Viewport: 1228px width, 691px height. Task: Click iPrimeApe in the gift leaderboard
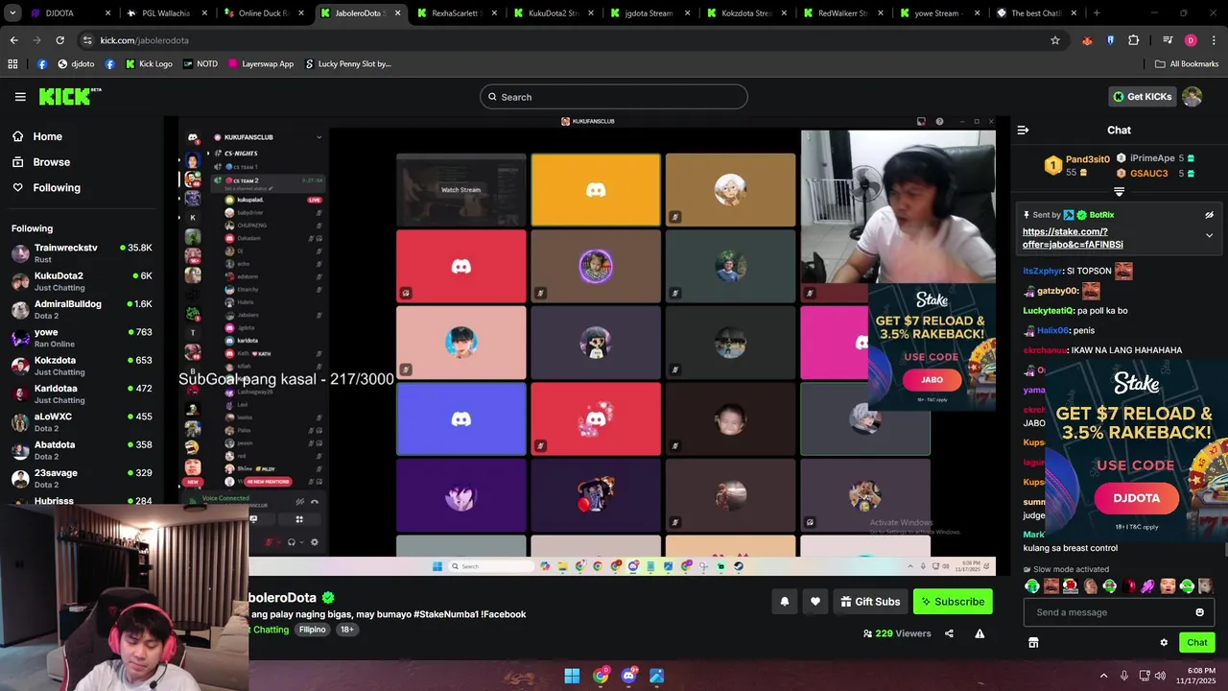coord(1151,158)
